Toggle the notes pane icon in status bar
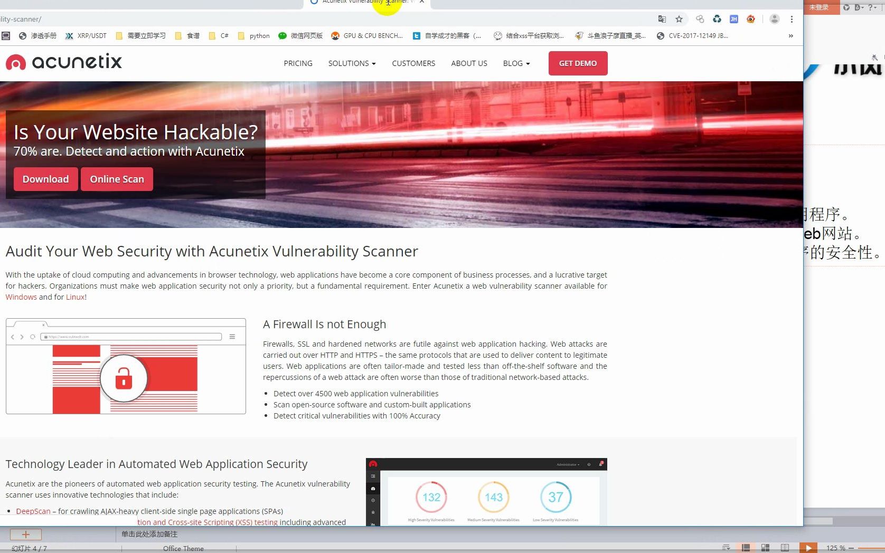 click(726, 548)
